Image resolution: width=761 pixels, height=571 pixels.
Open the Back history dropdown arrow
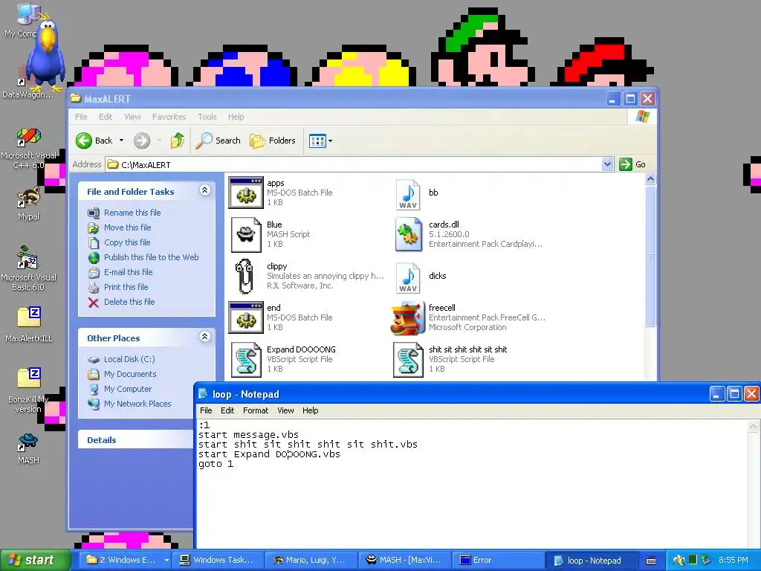(x=121, y=141)
